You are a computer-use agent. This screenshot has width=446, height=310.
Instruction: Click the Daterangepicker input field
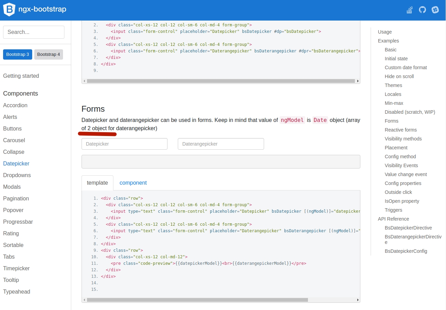pos(221,144)
